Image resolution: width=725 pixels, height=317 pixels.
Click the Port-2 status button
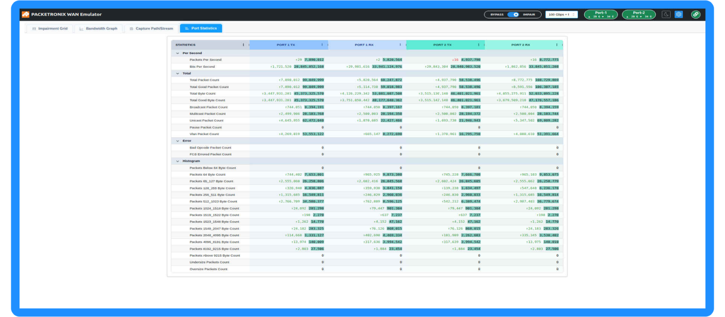click(x=639, y=15)
